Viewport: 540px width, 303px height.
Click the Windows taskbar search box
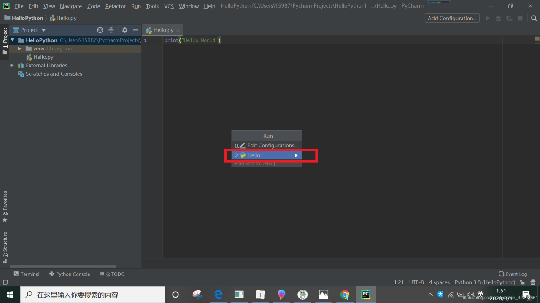(x=93, y=295)
